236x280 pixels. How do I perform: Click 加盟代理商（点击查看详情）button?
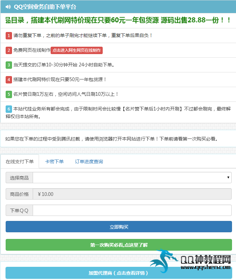119,273
